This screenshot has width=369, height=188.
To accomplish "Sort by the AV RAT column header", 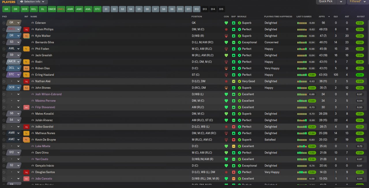I will click(360, 16).
